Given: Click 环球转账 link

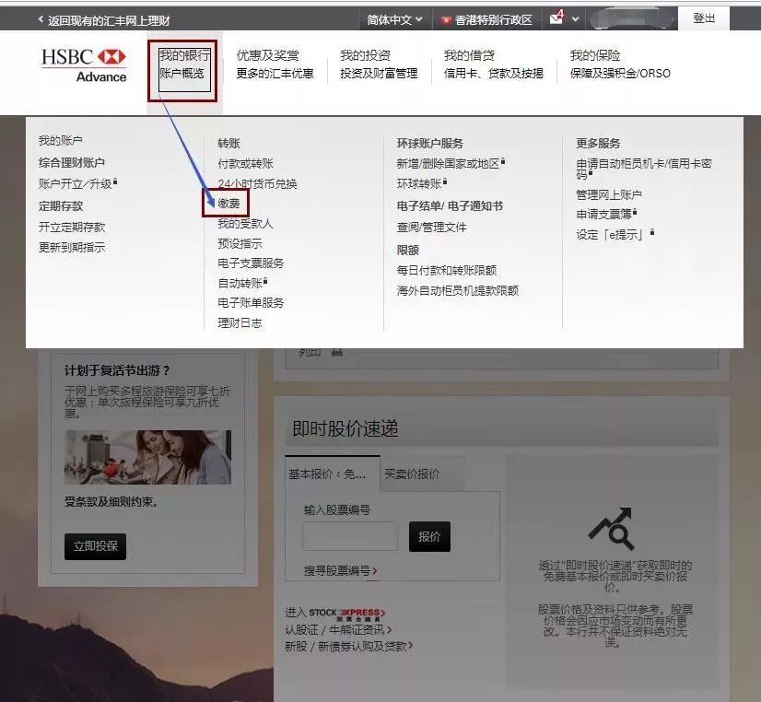Looking at the screenshot, I should 421,184.
